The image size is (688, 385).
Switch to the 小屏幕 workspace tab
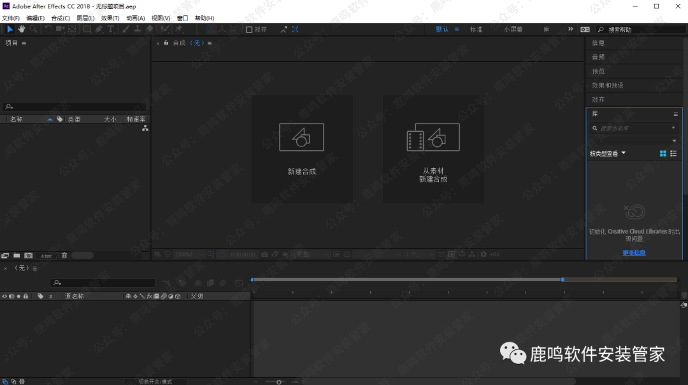pyautogui.click(x=512, y=29)
